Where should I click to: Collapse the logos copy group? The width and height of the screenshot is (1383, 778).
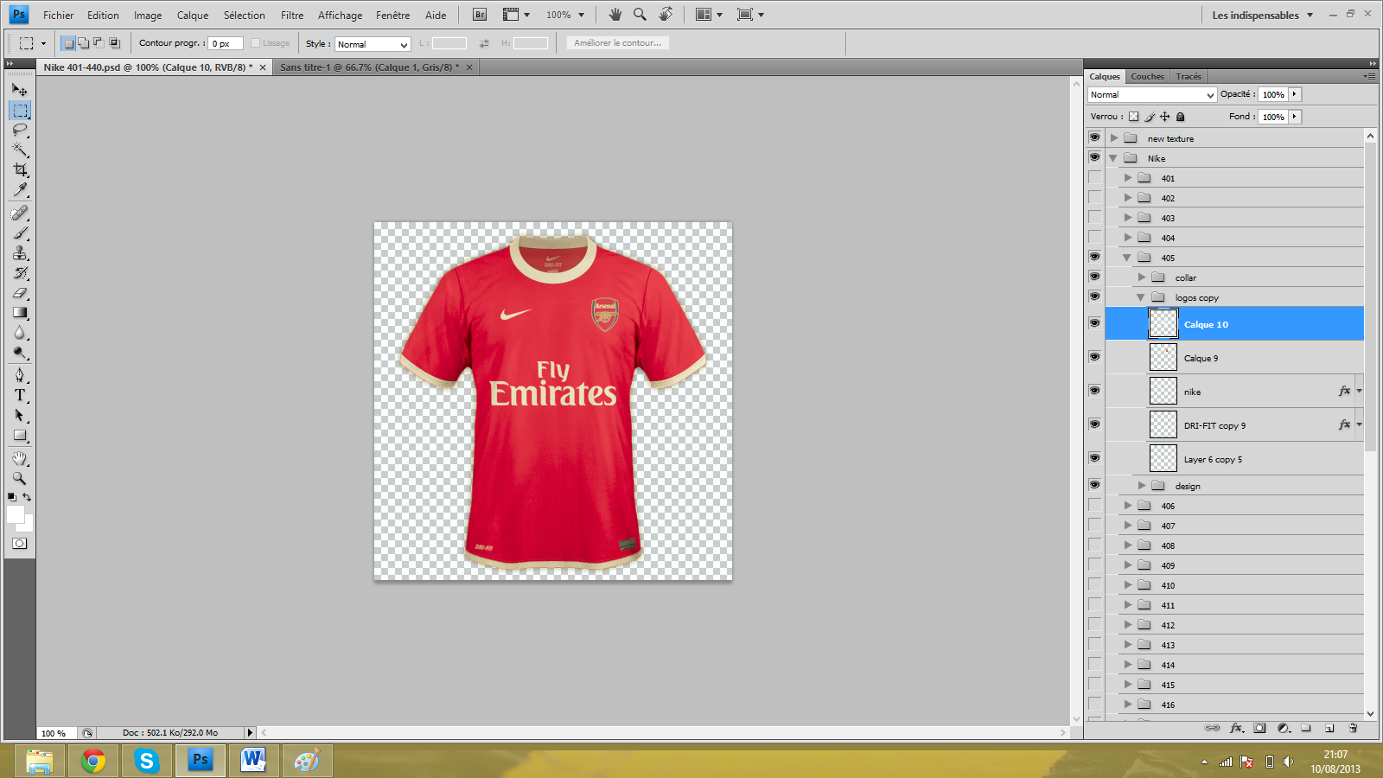(x=1141, y=297)
